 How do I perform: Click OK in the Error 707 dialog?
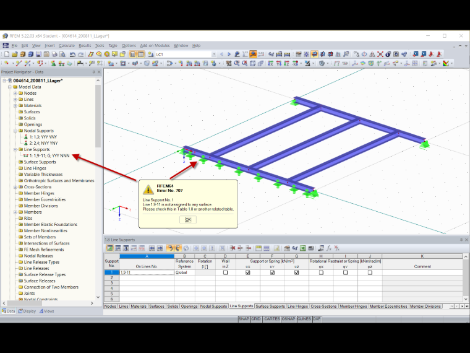tap(188, 219)
